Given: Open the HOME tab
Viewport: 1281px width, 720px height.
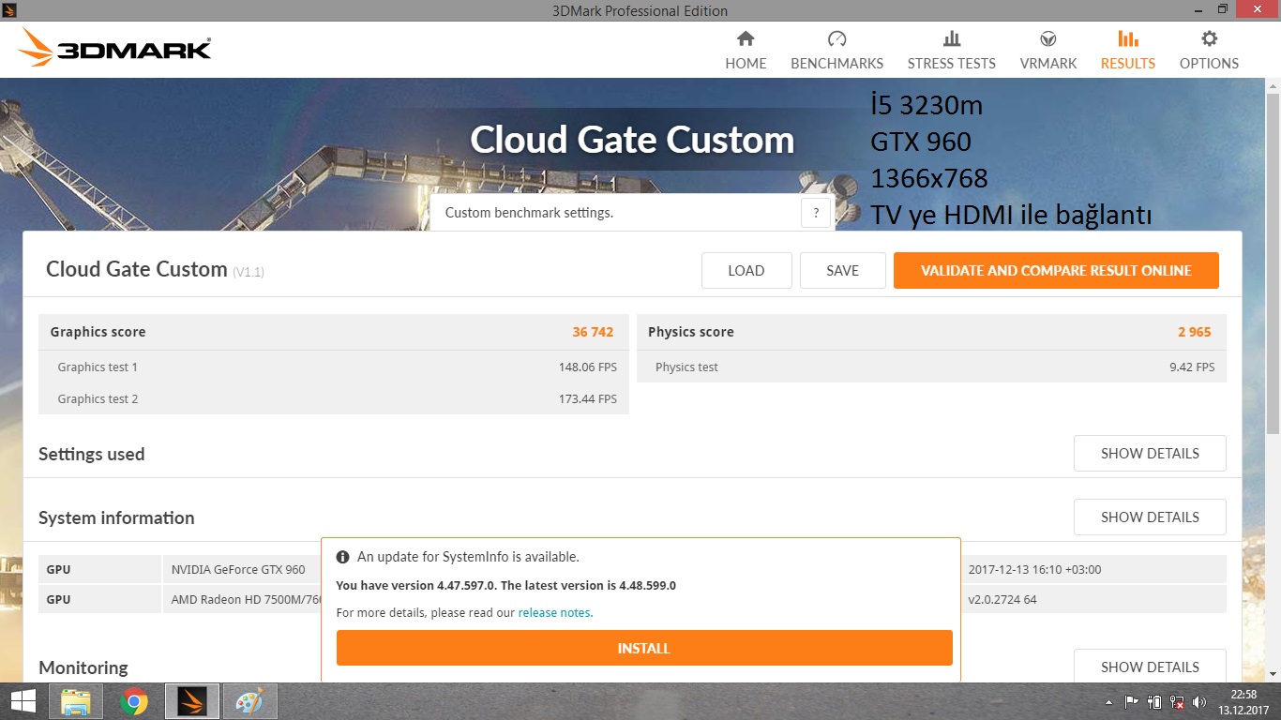Looking at the screenshot, I should coord(746,50).
